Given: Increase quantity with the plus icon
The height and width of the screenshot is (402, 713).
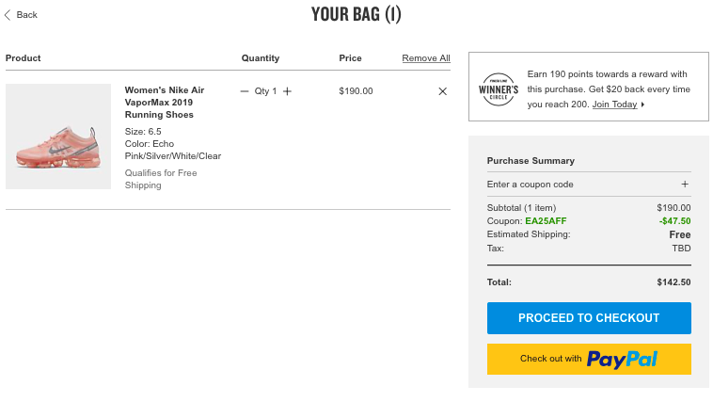Looking at the screenshot, I should pos(288,91).
